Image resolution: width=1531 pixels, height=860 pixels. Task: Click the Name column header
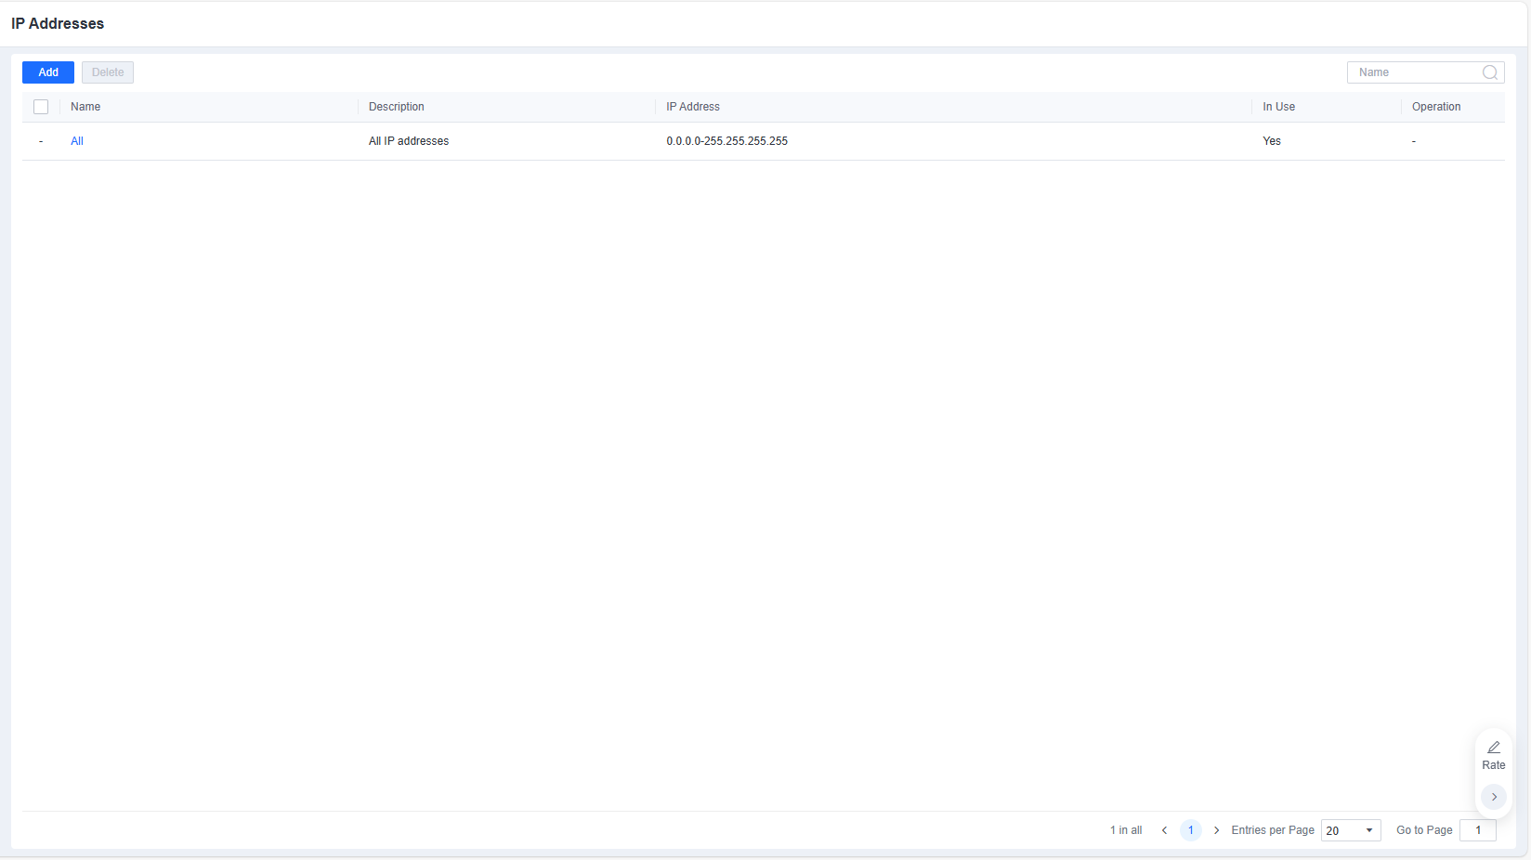(85, 107)
